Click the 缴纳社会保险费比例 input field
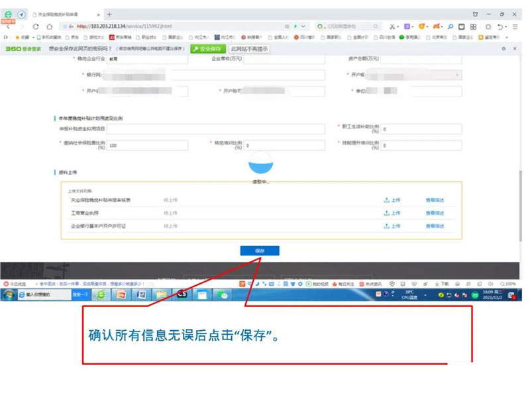This screenshot has height=397, width=530. pyautogui.click(x=138, y=145)
